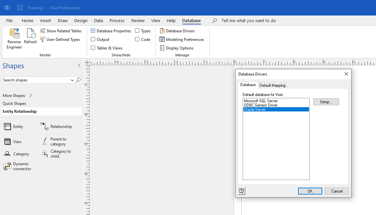
Task: Switch to Default Mapping tab
Action: (x=272, y=85)
